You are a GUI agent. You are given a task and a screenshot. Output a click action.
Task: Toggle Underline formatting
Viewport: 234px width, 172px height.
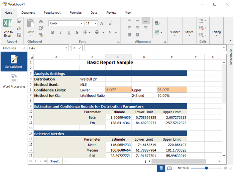69,32
